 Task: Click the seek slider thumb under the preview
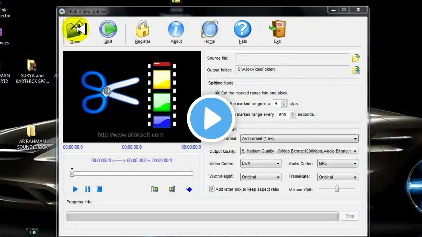click(x=72, y=173)
